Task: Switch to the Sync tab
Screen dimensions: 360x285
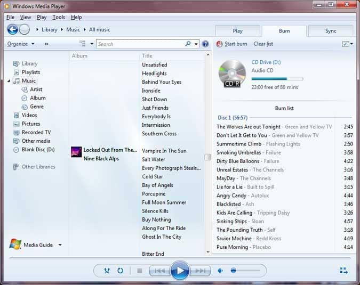Action: coord(331,31)
